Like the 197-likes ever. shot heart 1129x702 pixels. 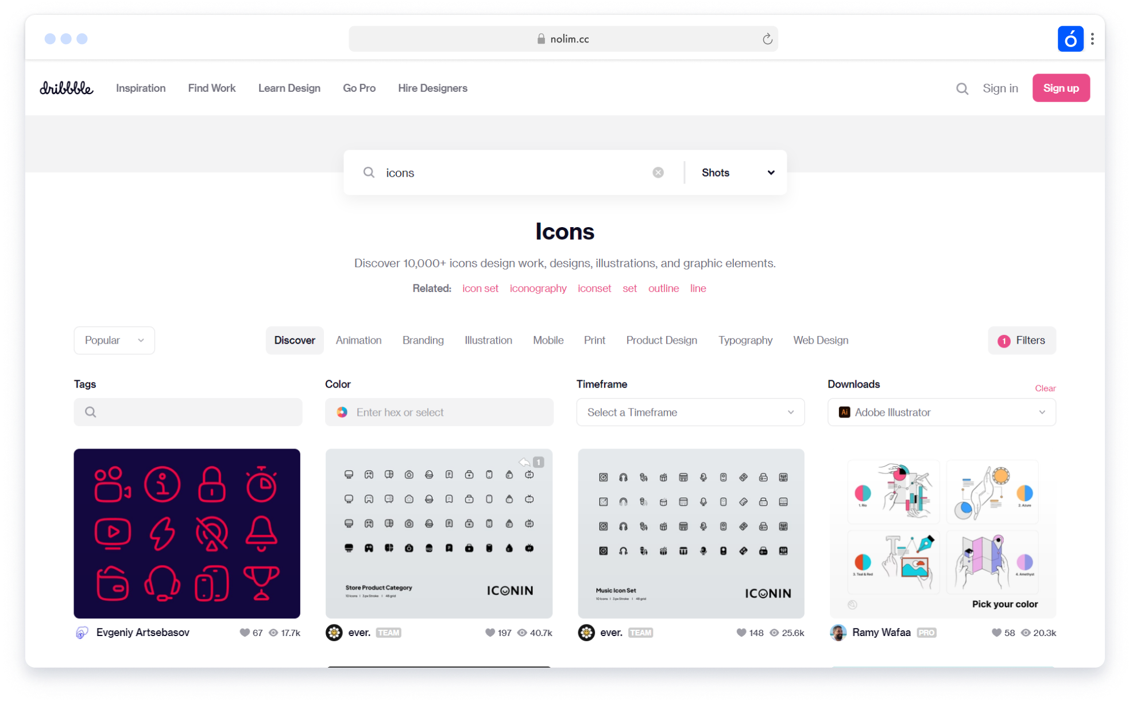[x=490, y=633]
